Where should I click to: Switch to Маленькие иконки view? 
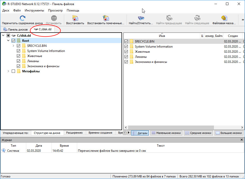coord(166,133)
